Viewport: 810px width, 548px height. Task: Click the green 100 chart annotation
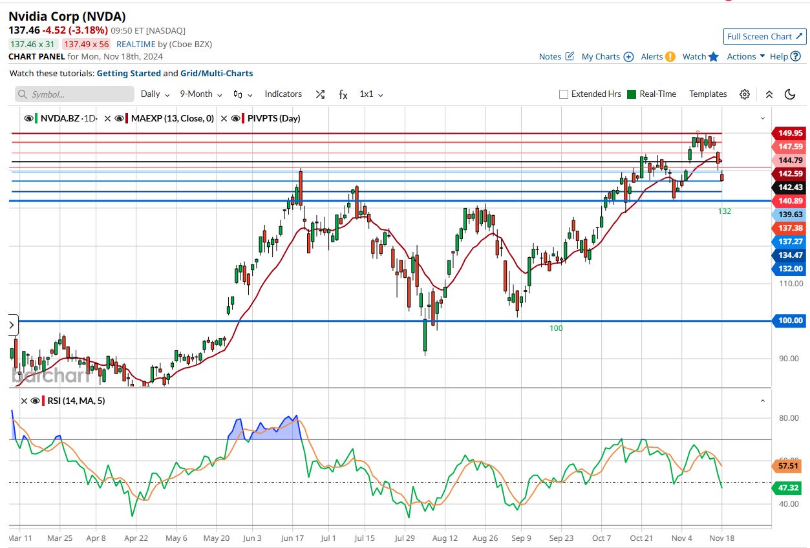point(556,328)
